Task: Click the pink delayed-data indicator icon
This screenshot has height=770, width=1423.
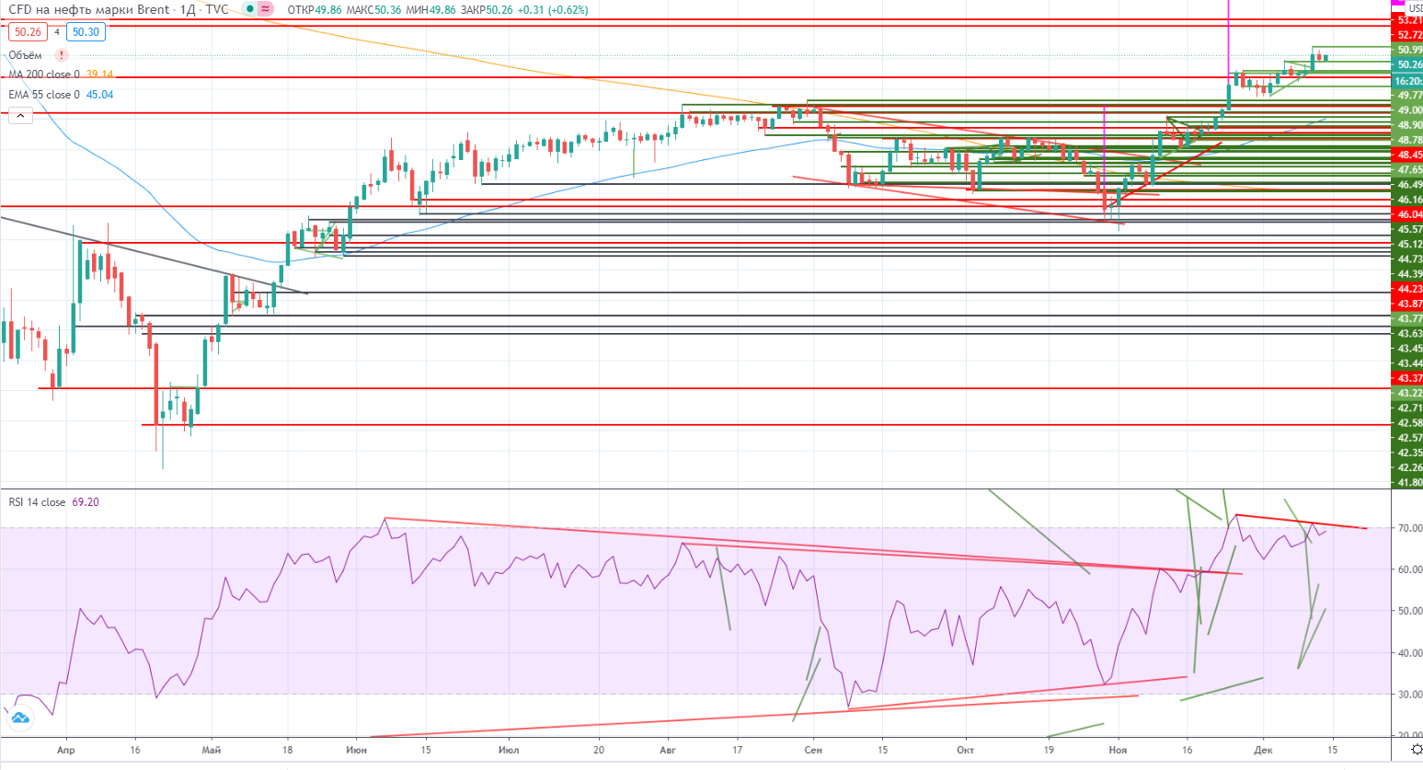Action: tap(266, 9)
